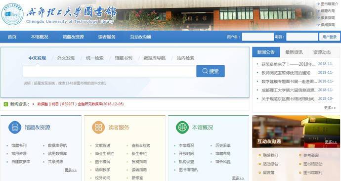Open 本馆概况 navigation menu
The height and width of the screenshot is (181, 341).
coord(40,37)
